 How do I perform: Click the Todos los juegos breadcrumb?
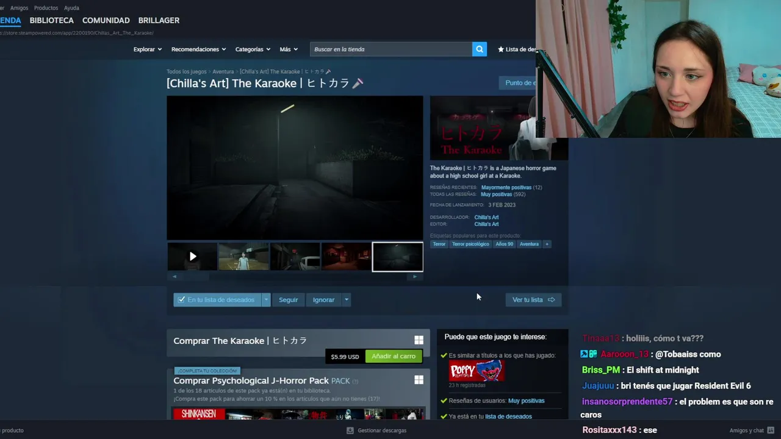[x=187, y=71]
